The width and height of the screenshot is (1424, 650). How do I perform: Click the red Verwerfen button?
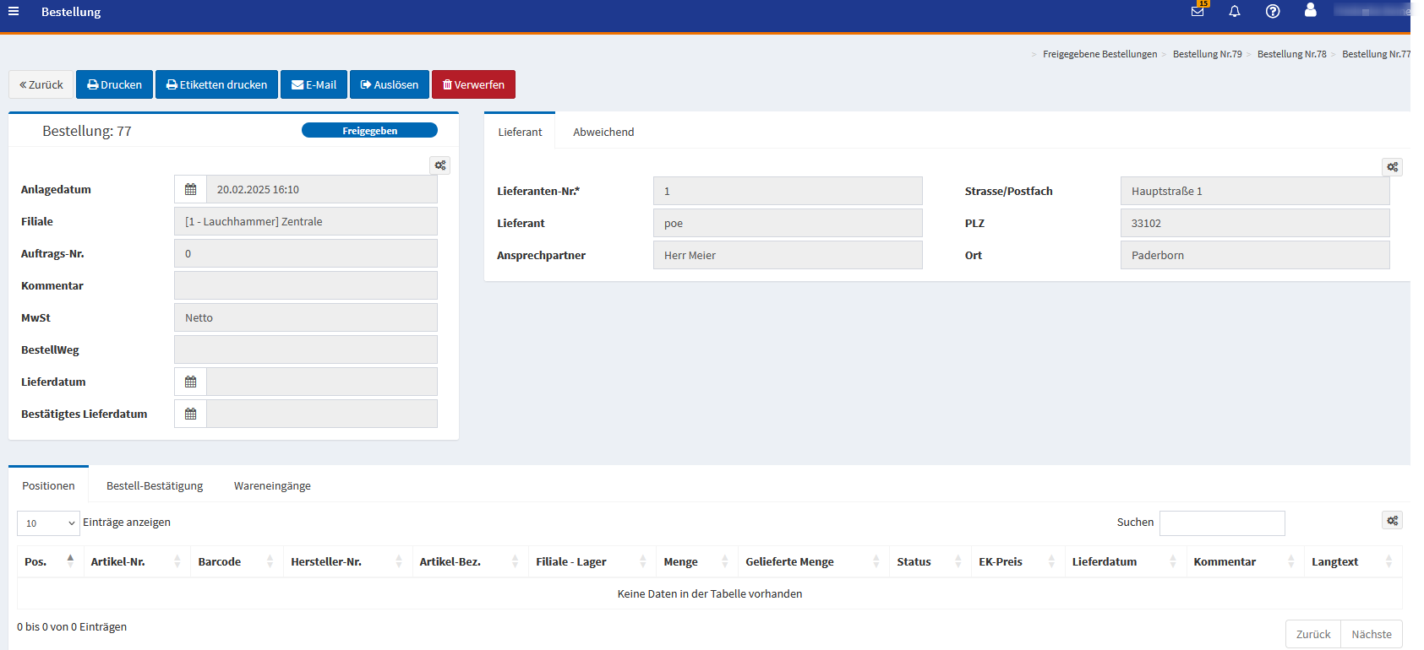pos(473,85)
